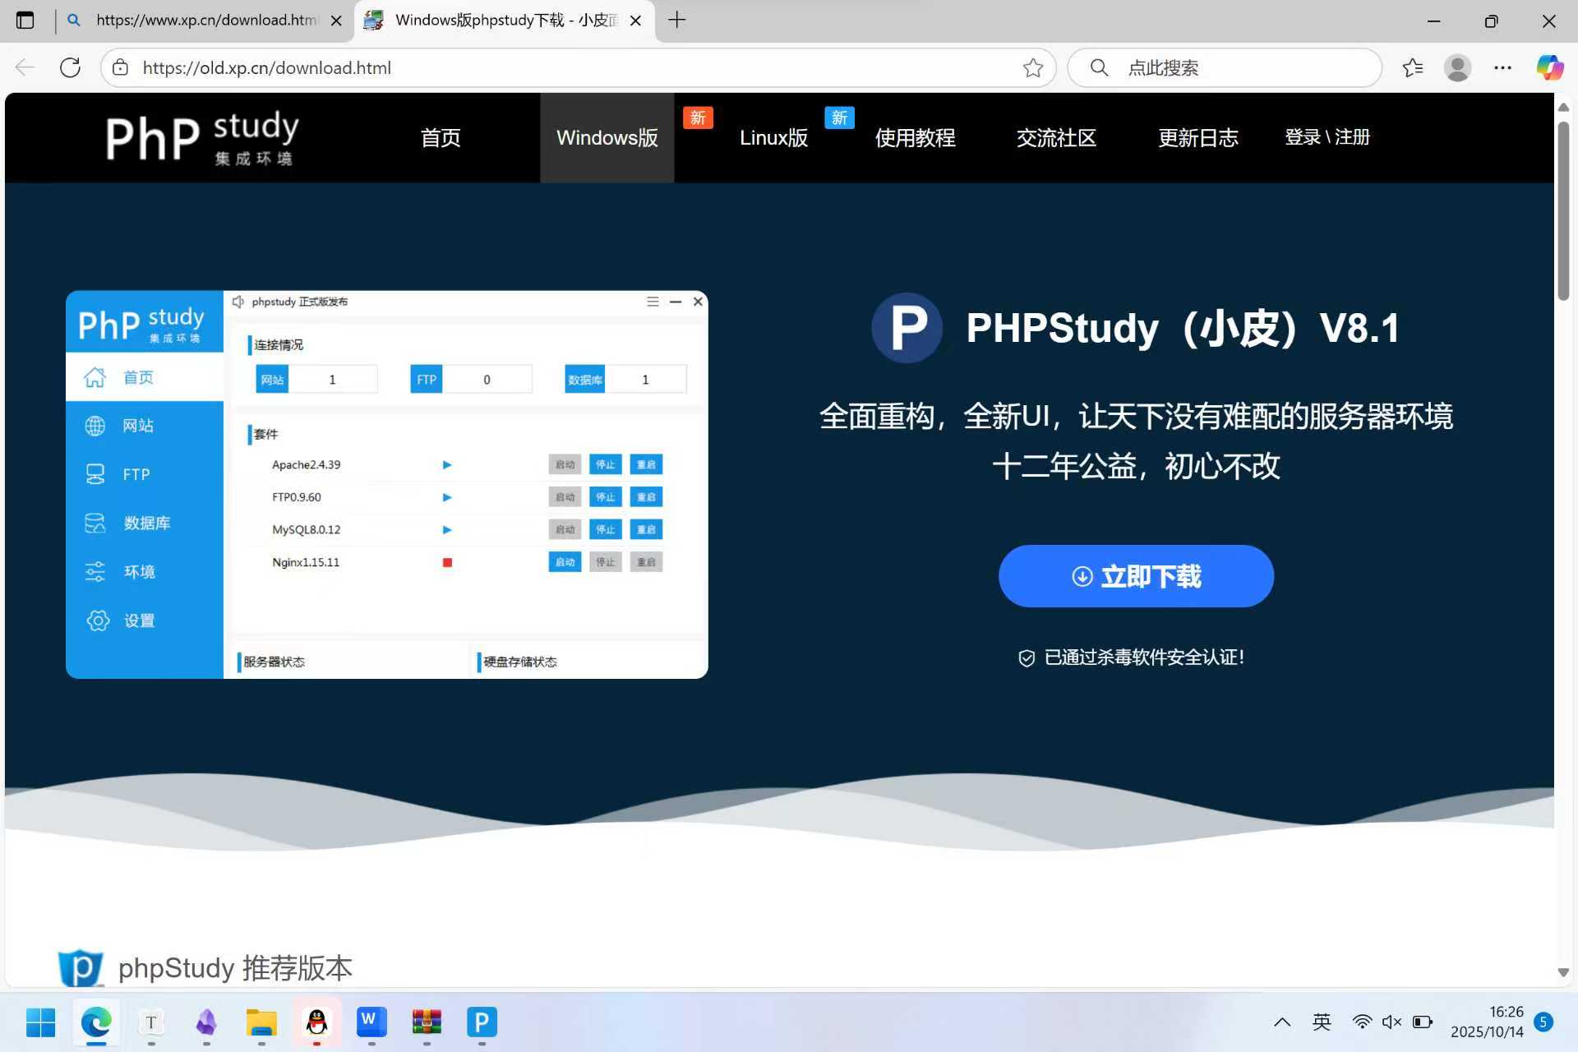
Task: Launch QQ penguin from the taskbar
Action: click(x=316, y=1022)
